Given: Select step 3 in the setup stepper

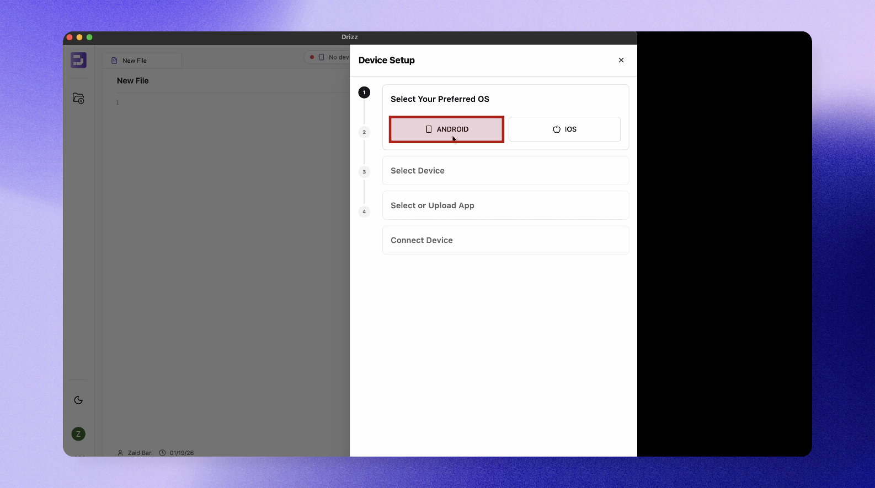Looking at the screenshot, I should point(364,172).
